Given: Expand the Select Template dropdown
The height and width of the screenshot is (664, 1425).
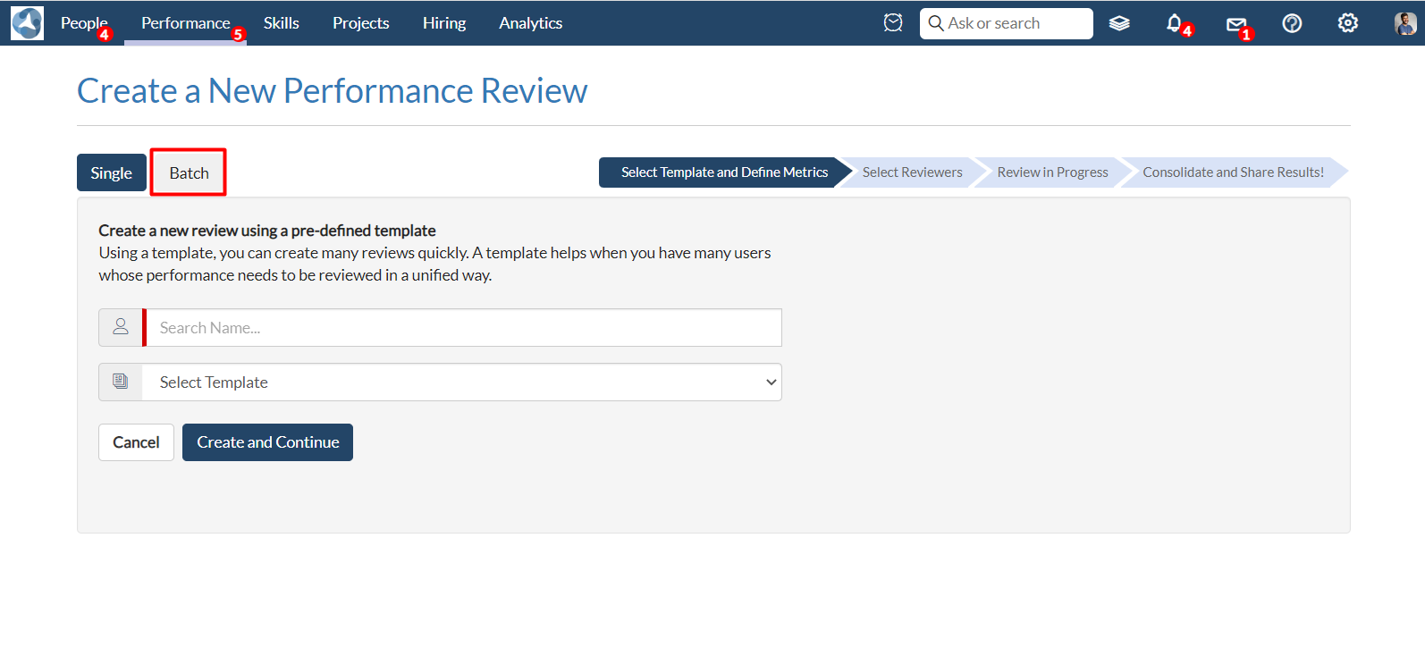Looking at the screenshot, I should point(462,382).
